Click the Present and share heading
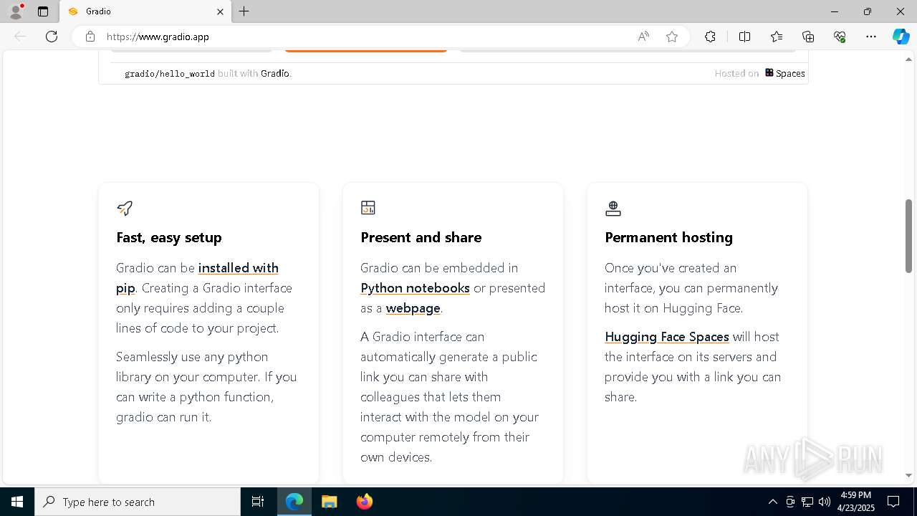The width and height of the screenshot is (917, 516). pos(421,237)
